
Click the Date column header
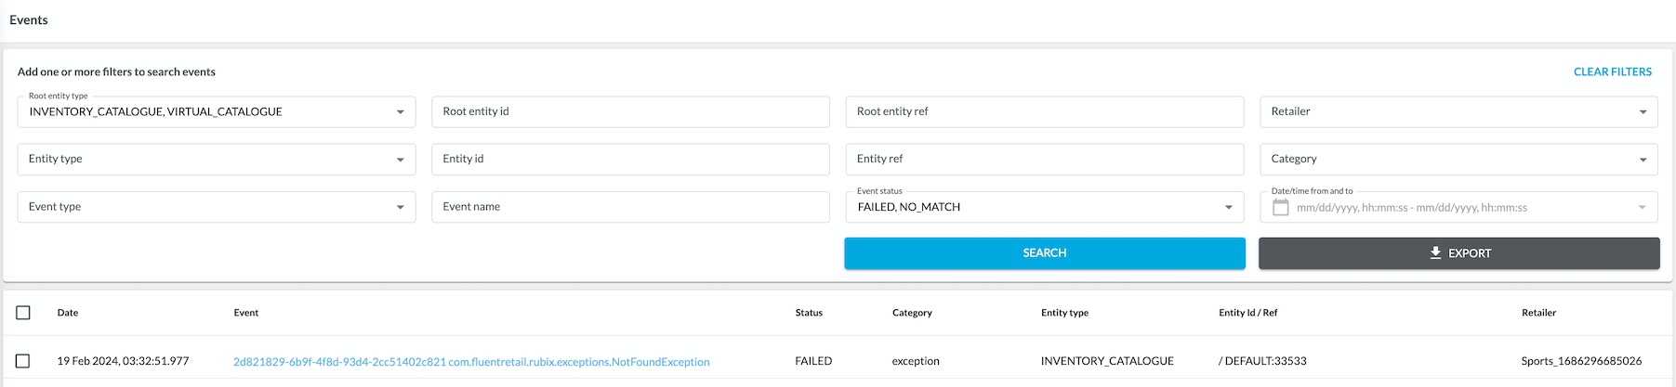click(68, 313)
